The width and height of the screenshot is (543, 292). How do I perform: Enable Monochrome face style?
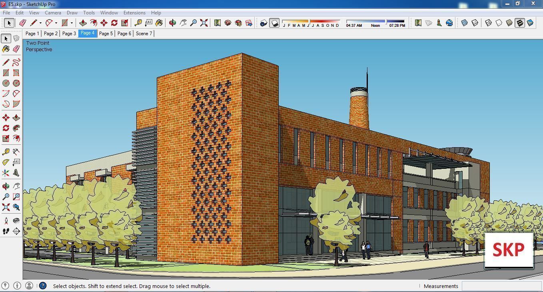point(530,23)
